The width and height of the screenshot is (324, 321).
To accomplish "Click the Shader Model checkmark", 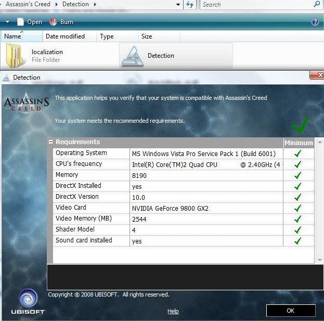I will tap(298, 230).
